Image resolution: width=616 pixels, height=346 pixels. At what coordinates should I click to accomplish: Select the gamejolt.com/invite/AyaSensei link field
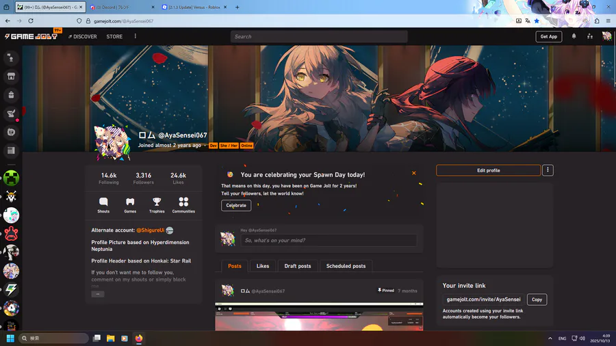pos(483,300)
